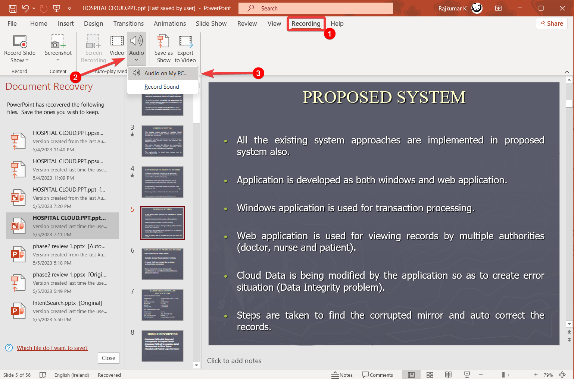
Task: Undo the last action in the title bar
Action: [25, 8]
